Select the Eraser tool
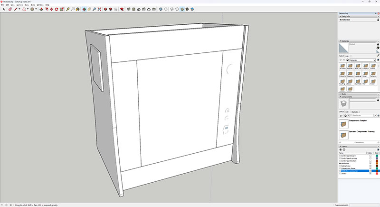The image size is (380, 207). pos(10,9)
